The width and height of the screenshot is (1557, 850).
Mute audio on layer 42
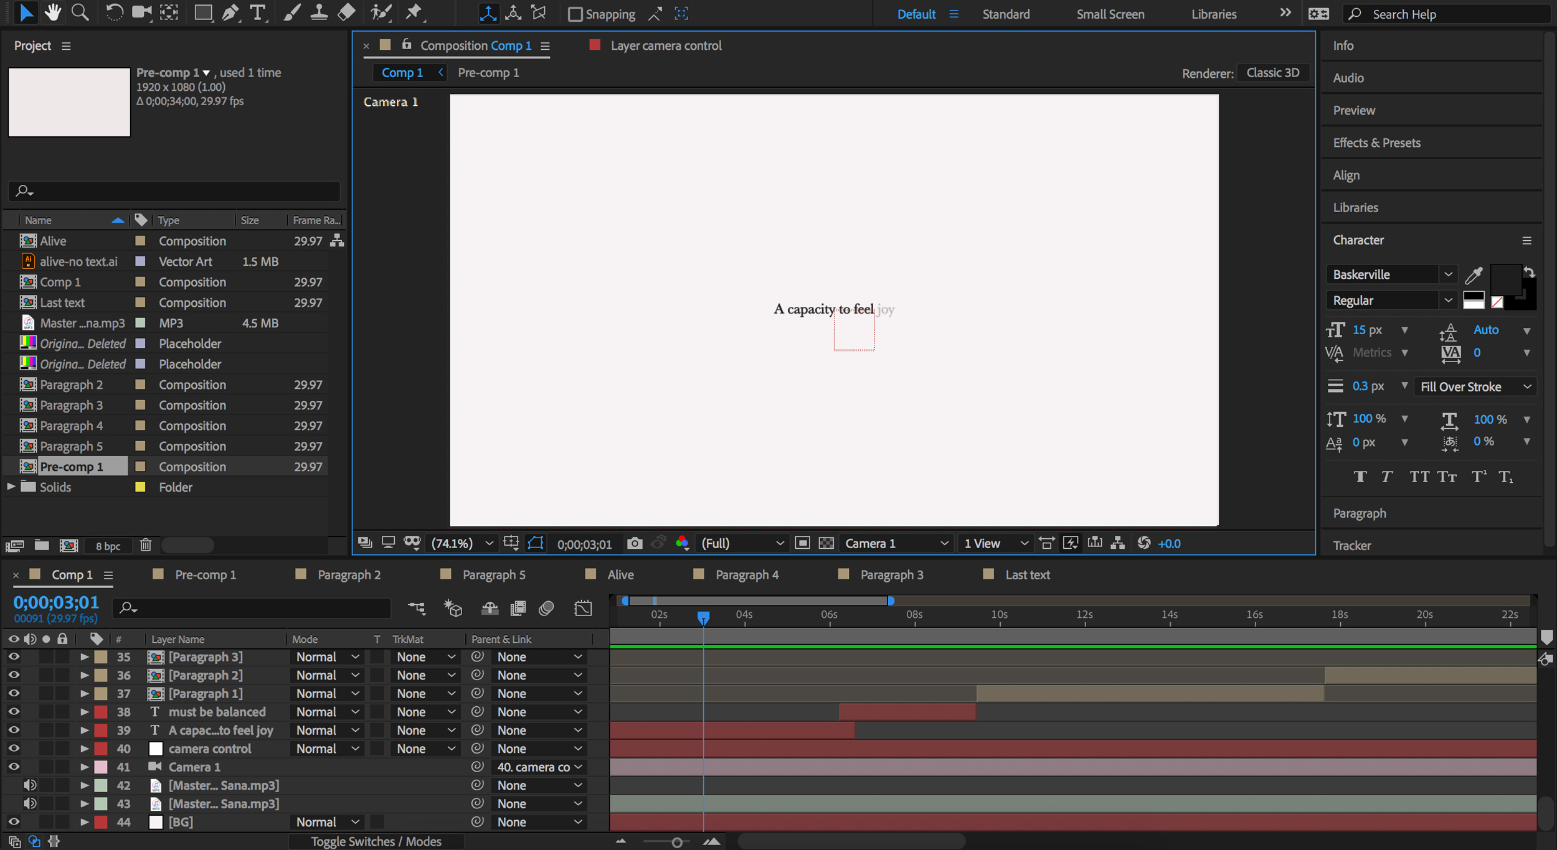[29, 785]
